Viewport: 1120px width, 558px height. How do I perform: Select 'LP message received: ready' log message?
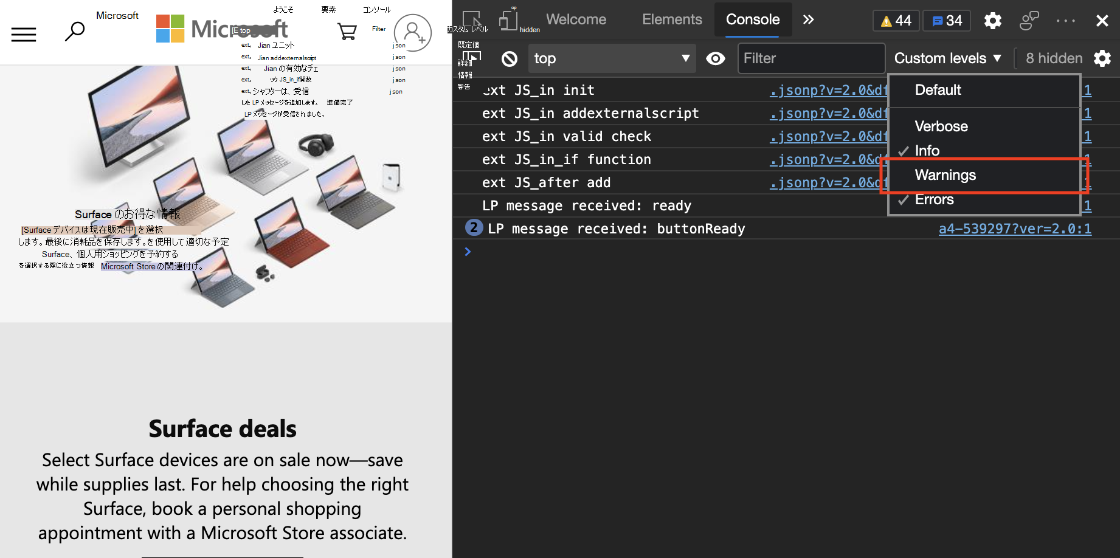pos(587,205)
